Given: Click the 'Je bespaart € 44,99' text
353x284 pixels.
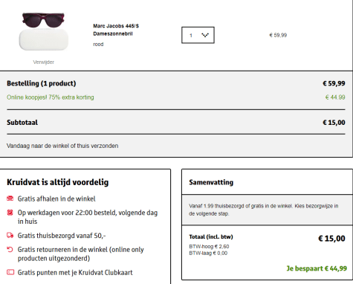Looking at the screenshot, I should point(317,268).
